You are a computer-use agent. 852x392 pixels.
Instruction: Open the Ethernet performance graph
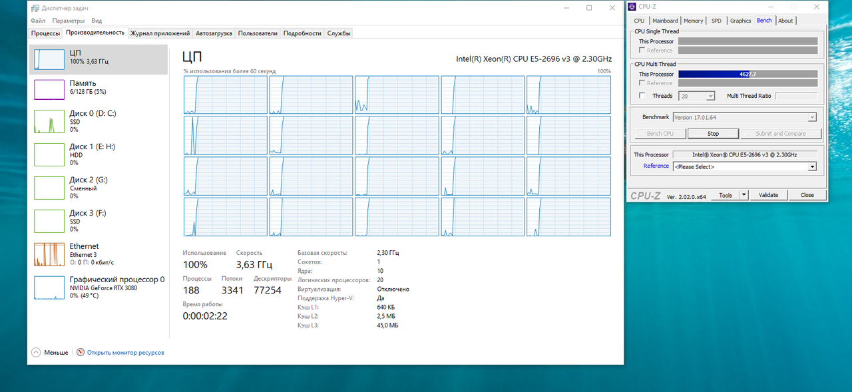(x=99, y=254)
